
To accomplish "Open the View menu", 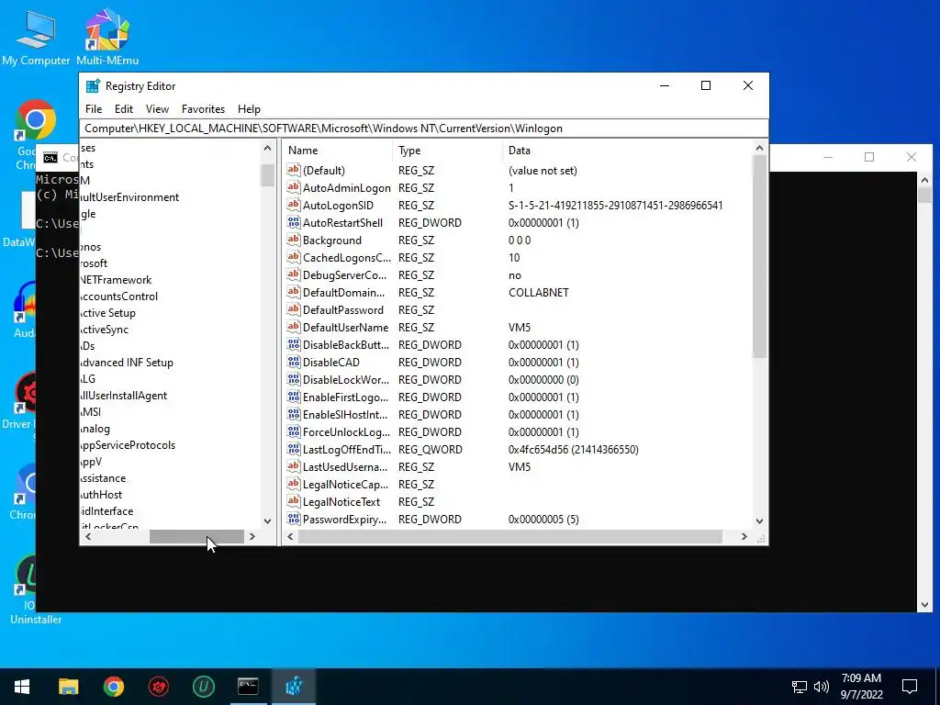I will (x=157, y=109).
